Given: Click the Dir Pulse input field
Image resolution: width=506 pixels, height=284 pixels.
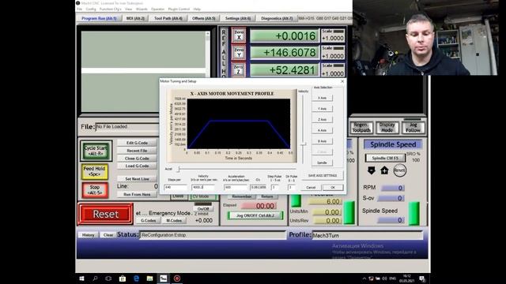Looking at the screenshot, I should 292,187.
